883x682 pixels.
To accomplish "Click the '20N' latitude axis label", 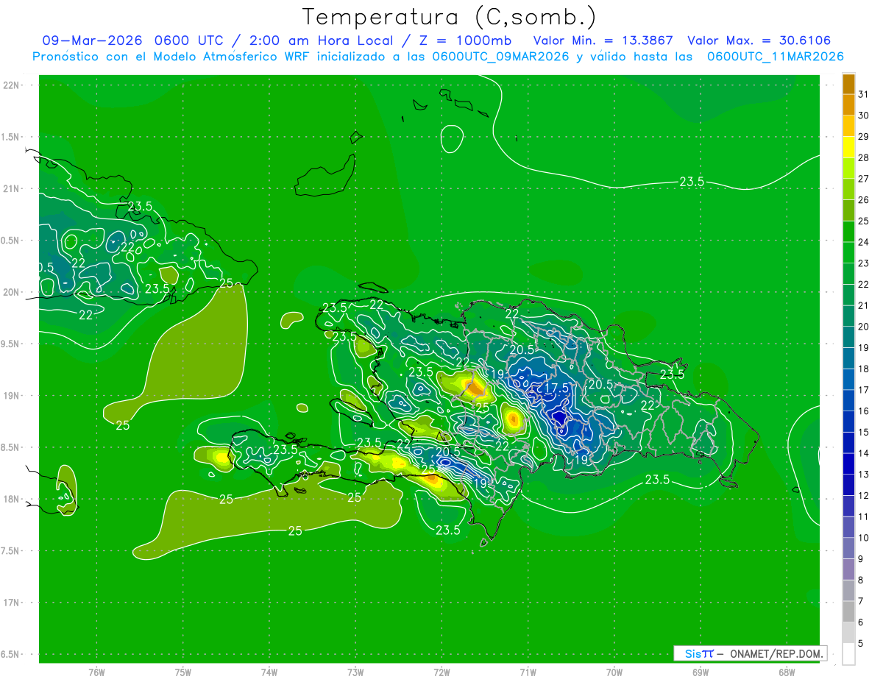I will [x=12, y=292].
